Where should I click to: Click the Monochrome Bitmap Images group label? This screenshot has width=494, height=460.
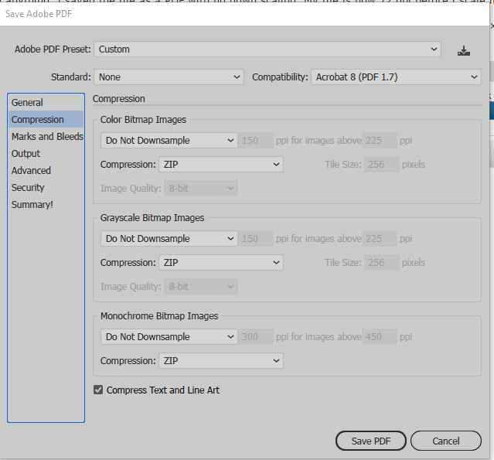(x=159, y=316)
